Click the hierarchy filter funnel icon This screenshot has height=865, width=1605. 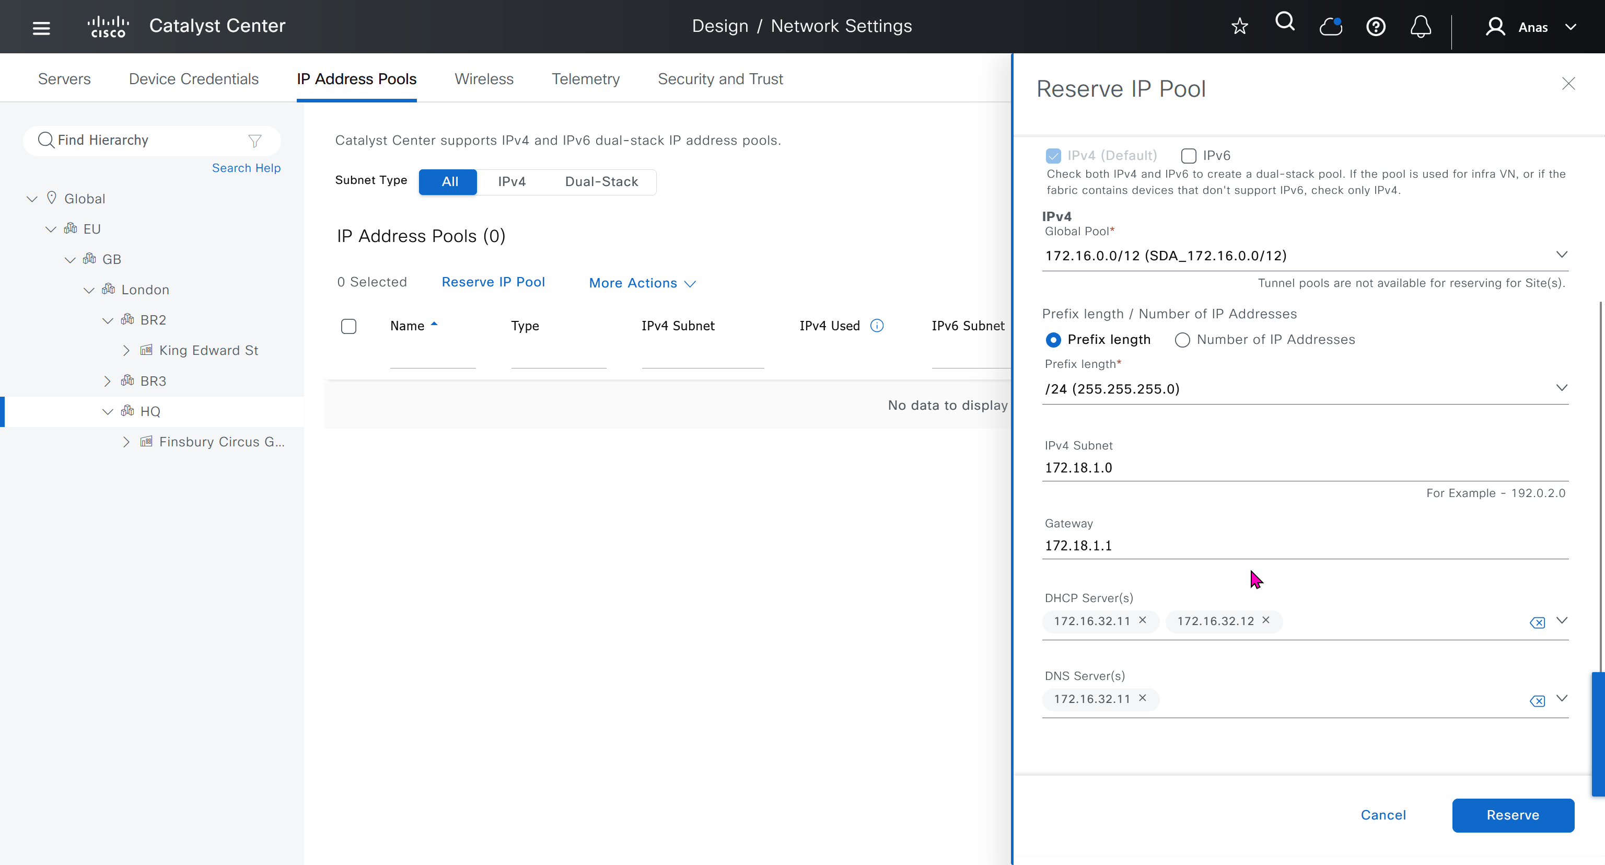pos(254,141)
